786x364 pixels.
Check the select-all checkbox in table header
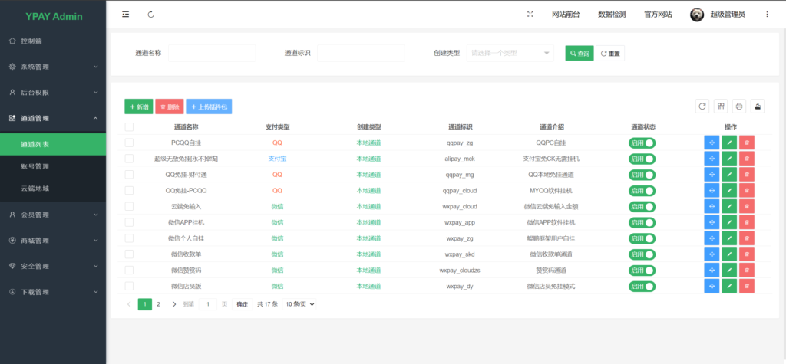[129, 127]
